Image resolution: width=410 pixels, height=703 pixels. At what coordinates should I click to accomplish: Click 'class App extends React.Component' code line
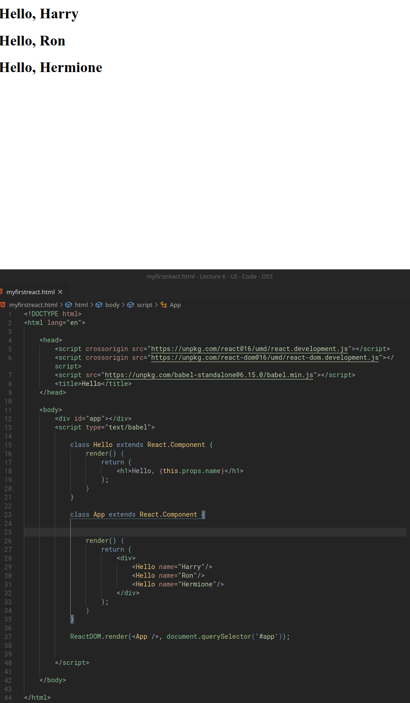(x=138, y=514)
